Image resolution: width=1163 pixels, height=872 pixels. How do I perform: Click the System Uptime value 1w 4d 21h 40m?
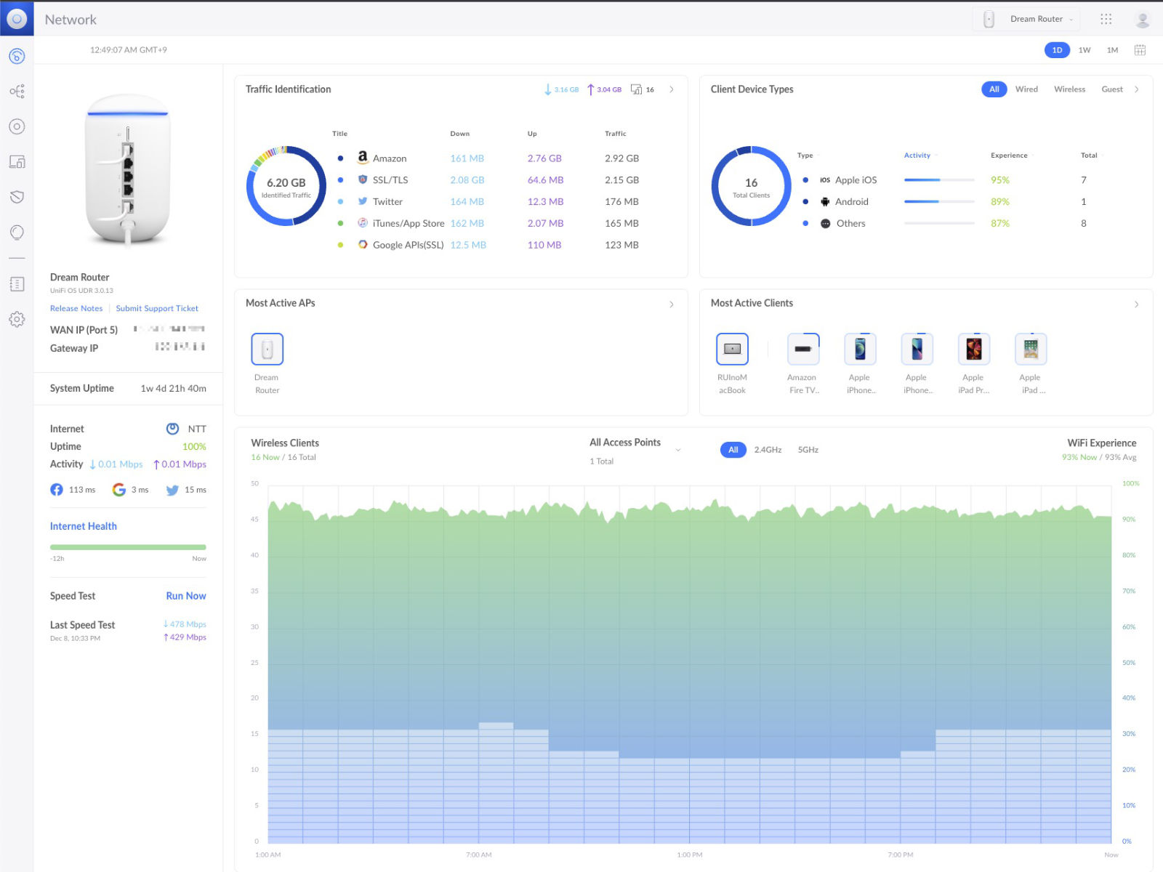click(x=173, y=389)
